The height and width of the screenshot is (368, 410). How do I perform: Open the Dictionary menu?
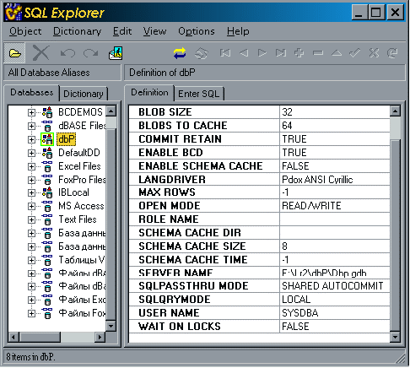pos(78,31)
